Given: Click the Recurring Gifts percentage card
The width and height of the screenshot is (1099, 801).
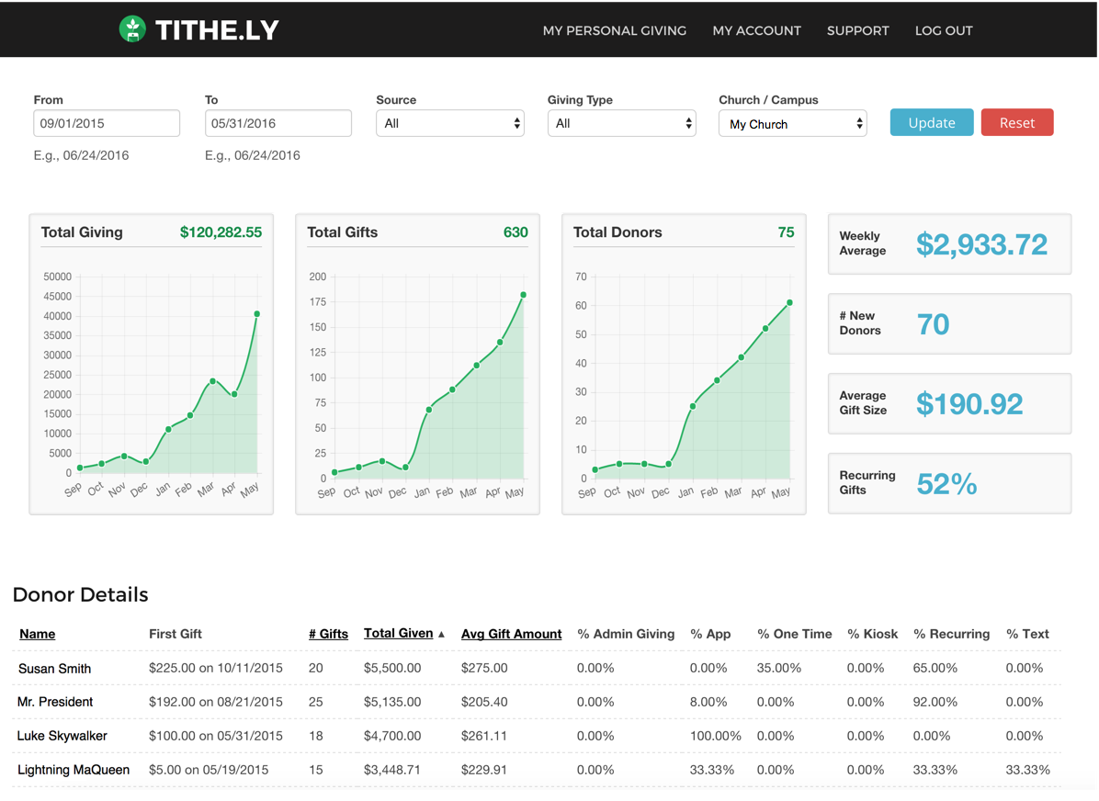Looking at the screenshot, I should tap(949, 483).
